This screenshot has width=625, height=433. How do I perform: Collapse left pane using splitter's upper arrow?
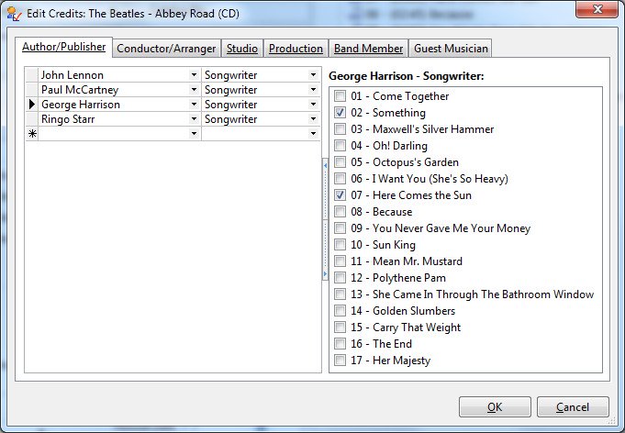click(x=325, y=165)
